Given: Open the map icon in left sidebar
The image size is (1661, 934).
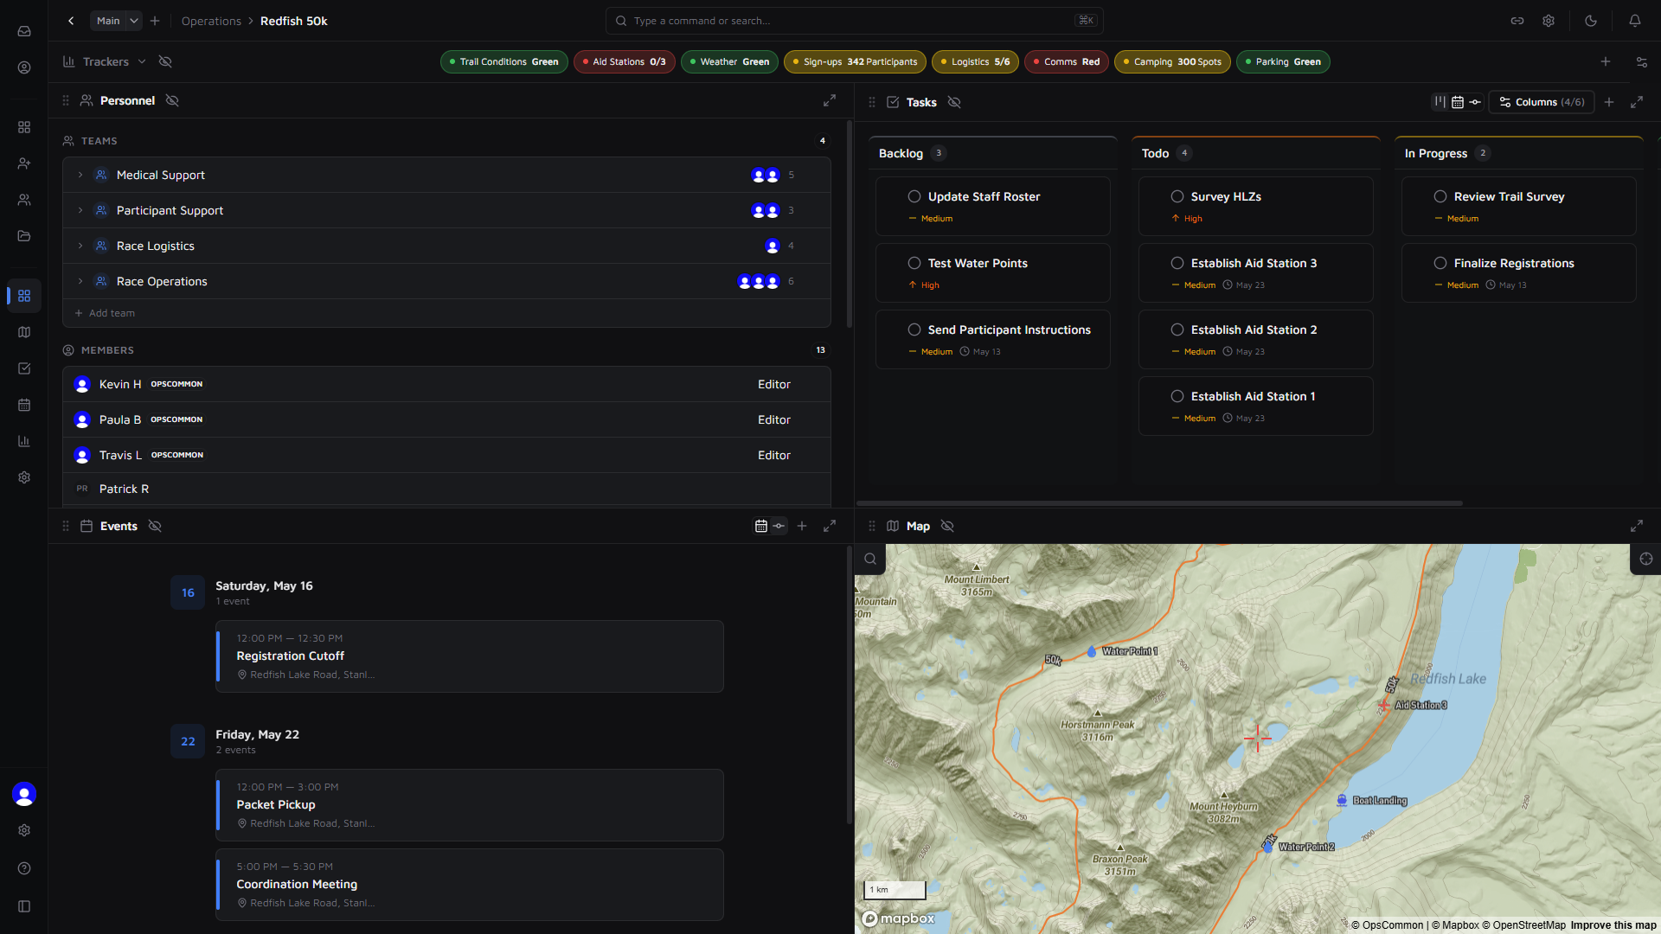Looking at the screenshot, I should tap(24, 332).
